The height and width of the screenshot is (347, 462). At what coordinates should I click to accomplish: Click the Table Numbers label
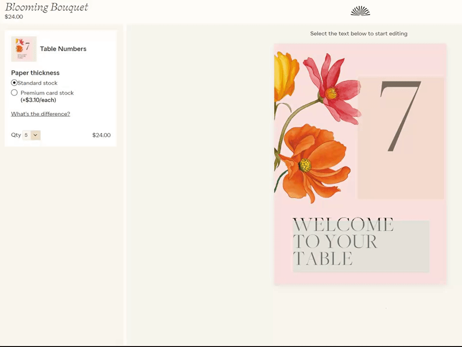[x=63, y=49]
